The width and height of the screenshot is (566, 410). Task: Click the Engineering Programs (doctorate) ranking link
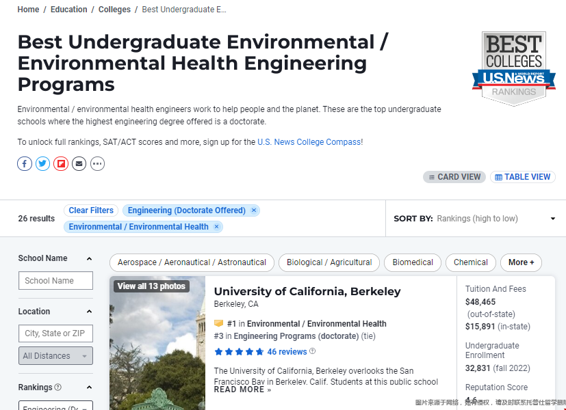pos(296,336)
